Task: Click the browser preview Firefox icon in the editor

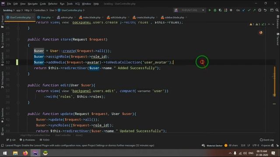Action: [261, 33]
